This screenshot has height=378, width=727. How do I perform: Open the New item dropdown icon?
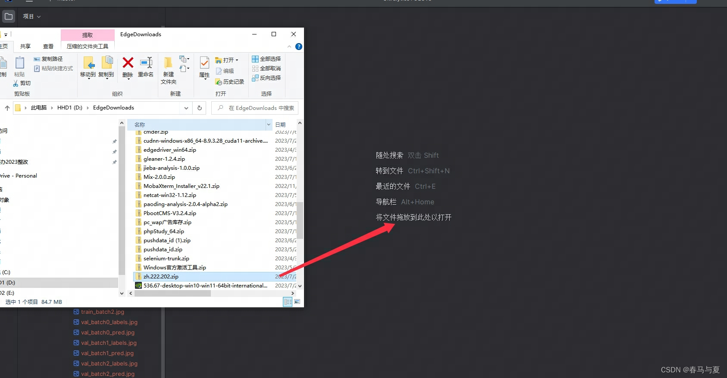point(185,59)
